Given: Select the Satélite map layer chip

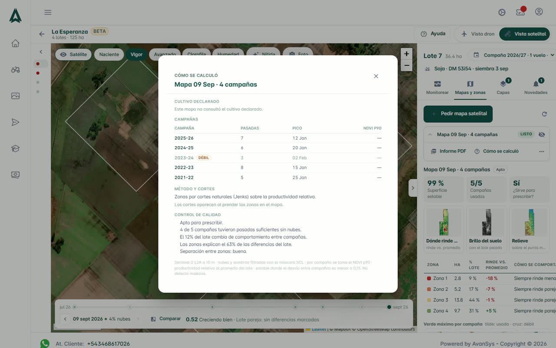Looking at the screenshot, I should point(73,54).
